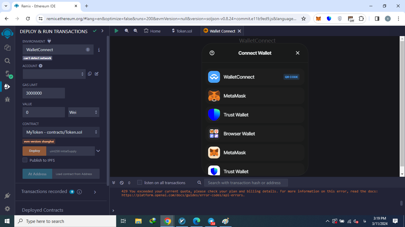Open Chrome tab search dropdown arrow
The image size is (405, 227).
tap(6, 6)
